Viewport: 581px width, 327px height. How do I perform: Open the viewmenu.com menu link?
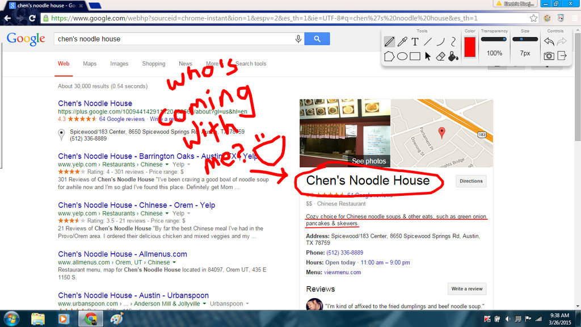[x=342, y=272]
